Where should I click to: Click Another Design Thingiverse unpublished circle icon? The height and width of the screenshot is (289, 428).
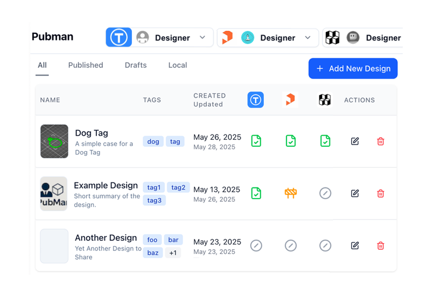(x=256, y=246)
